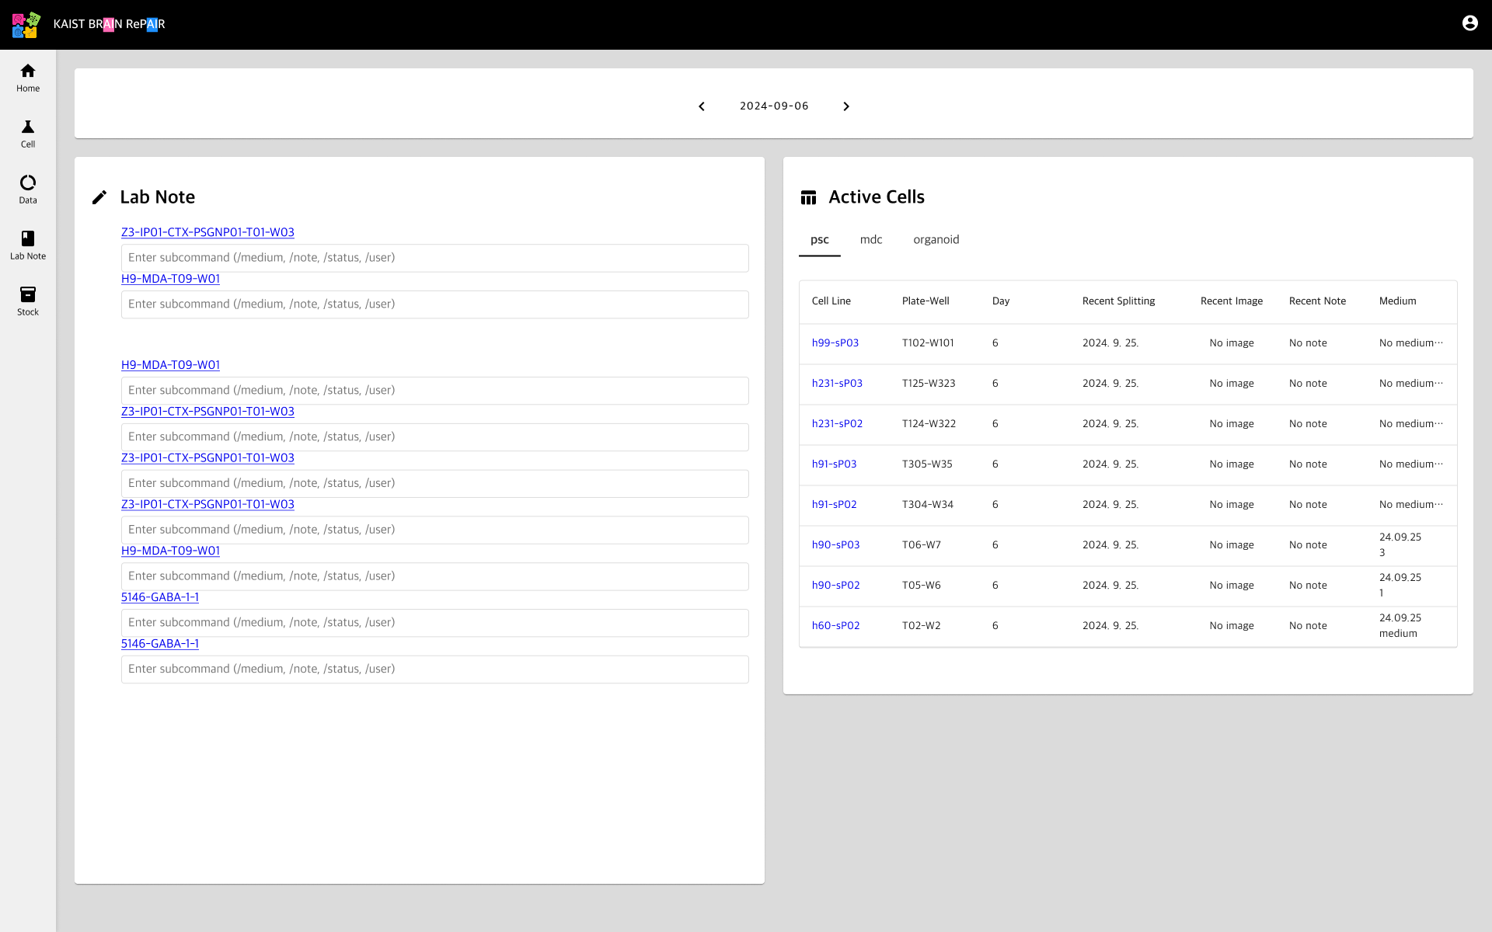Click the Lab Note pencil icon

click(99, 198)
